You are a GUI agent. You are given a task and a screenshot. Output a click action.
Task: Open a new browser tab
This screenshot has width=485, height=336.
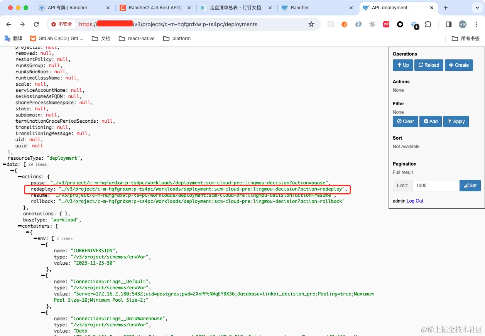pyautogui.click(x=446, y=8)
